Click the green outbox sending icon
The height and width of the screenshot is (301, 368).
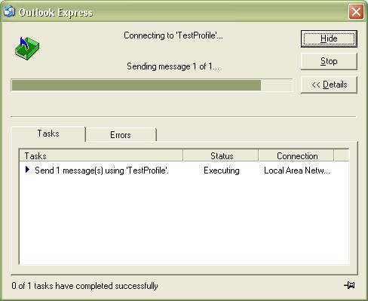27,48
